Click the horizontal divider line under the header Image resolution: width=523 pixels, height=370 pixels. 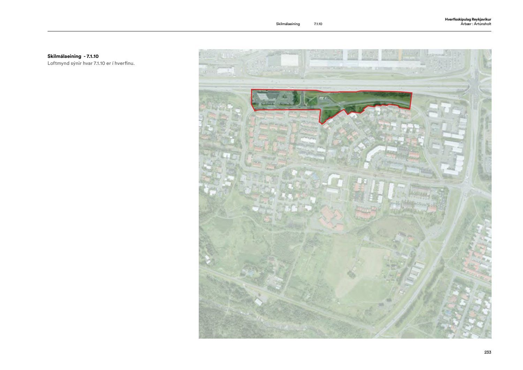(x=269, y=31)
